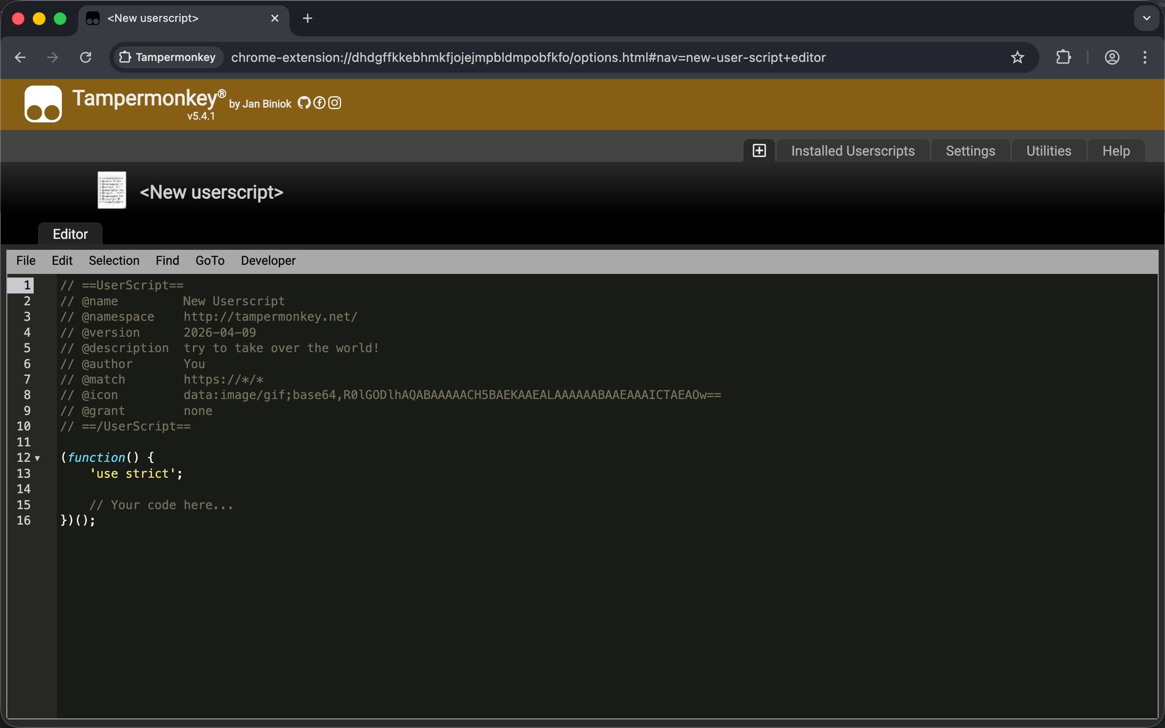Image resolution: width=1165 pixels, height=728 pixels.
Task: Open the Developer menu in editor
Action: coord(268,260)
